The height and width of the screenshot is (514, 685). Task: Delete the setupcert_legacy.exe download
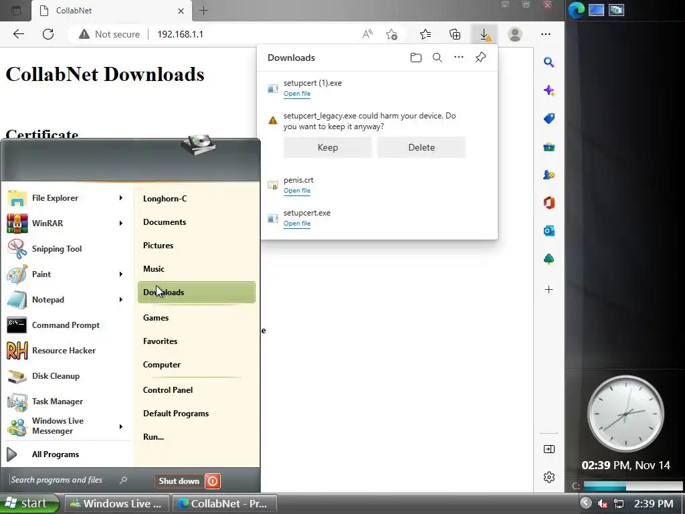click(421, 147)
